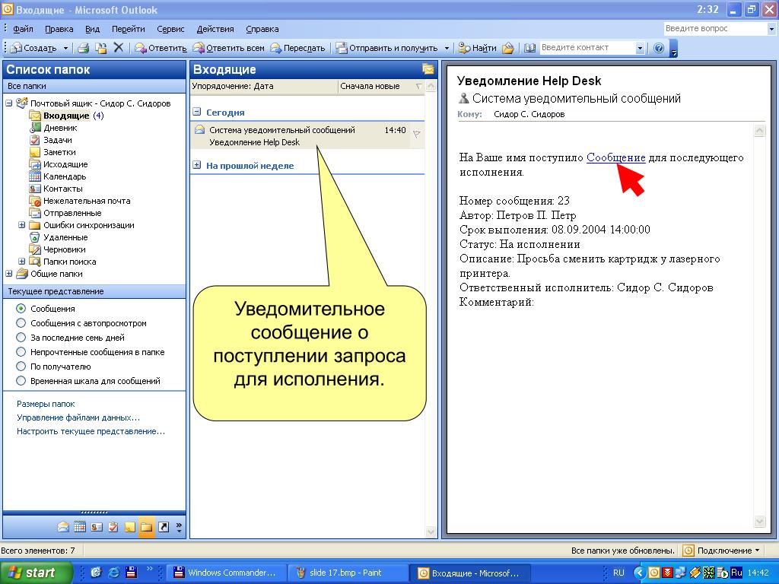779x584 pixels.
Task: Click the Введите вопрос help input field
Action: tap(715, 29)
